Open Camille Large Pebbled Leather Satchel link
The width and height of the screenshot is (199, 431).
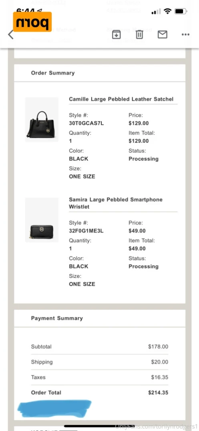(x=121, y=99)
